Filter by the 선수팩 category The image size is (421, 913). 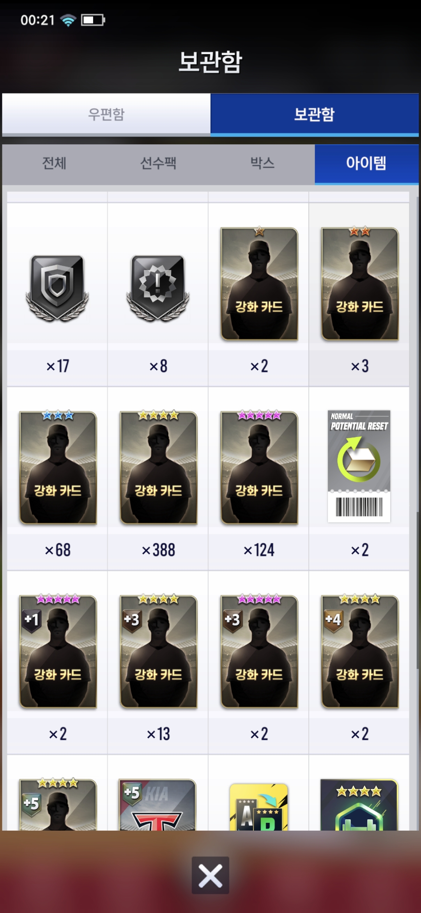click(x=158, y=163)
